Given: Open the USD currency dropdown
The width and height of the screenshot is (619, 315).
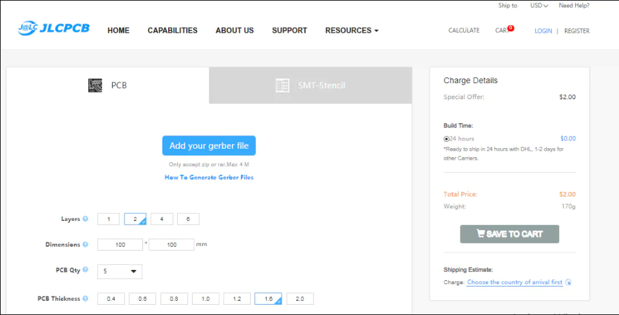Looking at the screenshot, I should click(x=539, y=6).
